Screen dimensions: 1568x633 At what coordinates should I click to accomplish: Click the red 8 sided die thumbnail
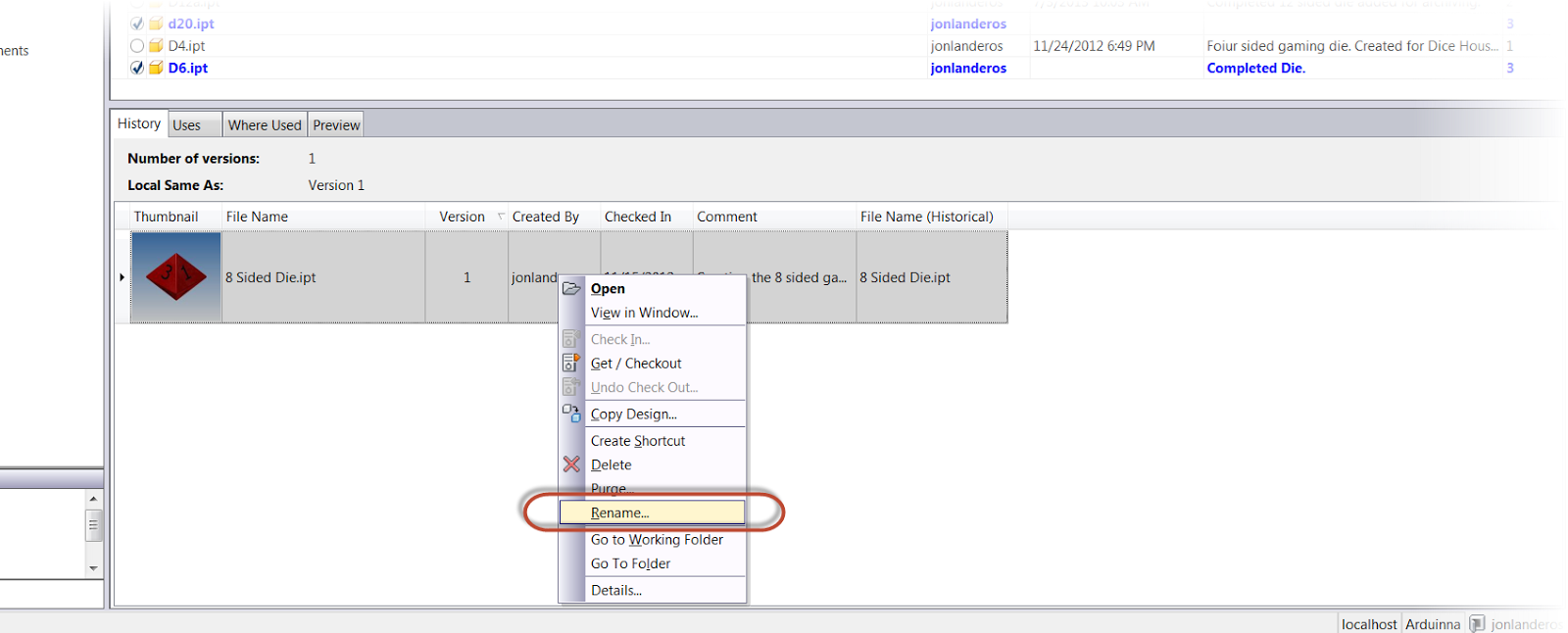[176, 277]
